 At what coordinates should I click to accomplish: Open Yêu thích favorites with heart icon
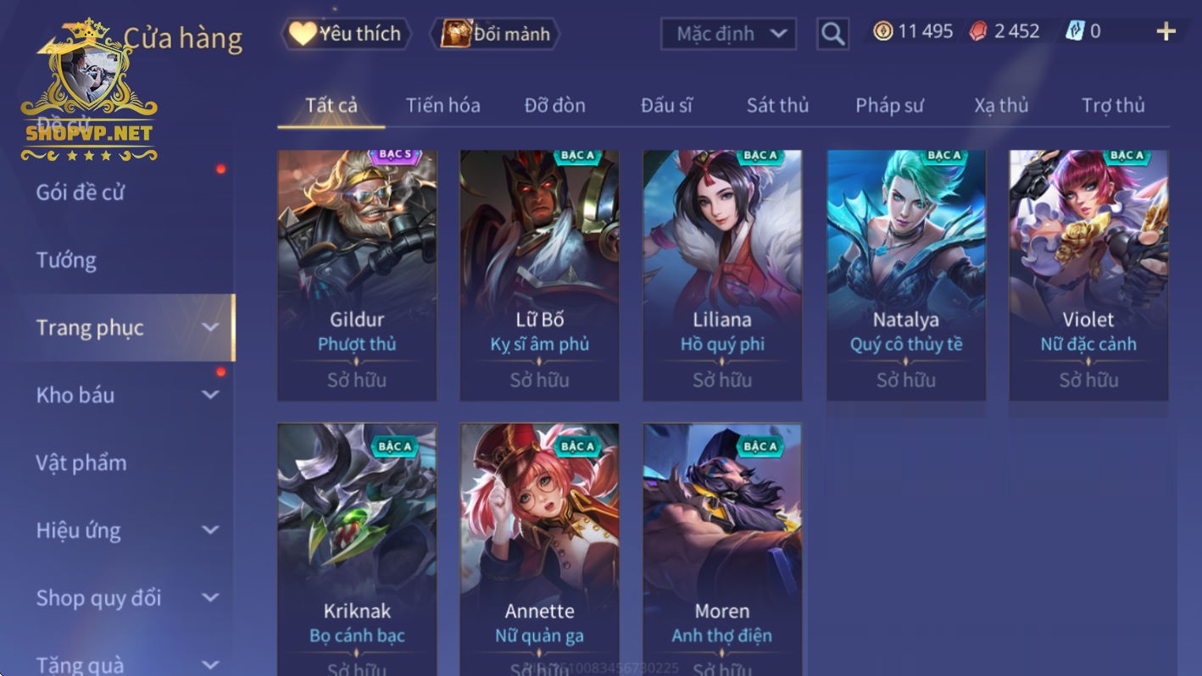[x=346, y=34]
